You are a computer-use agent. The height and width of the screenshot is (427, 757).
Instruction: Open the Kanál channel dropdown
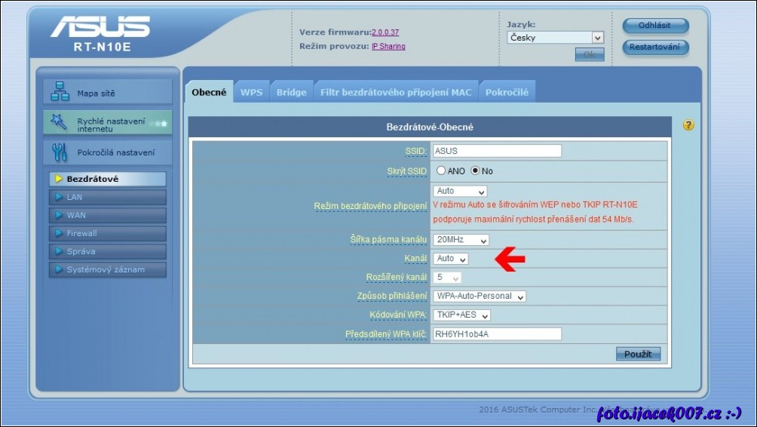452,259
